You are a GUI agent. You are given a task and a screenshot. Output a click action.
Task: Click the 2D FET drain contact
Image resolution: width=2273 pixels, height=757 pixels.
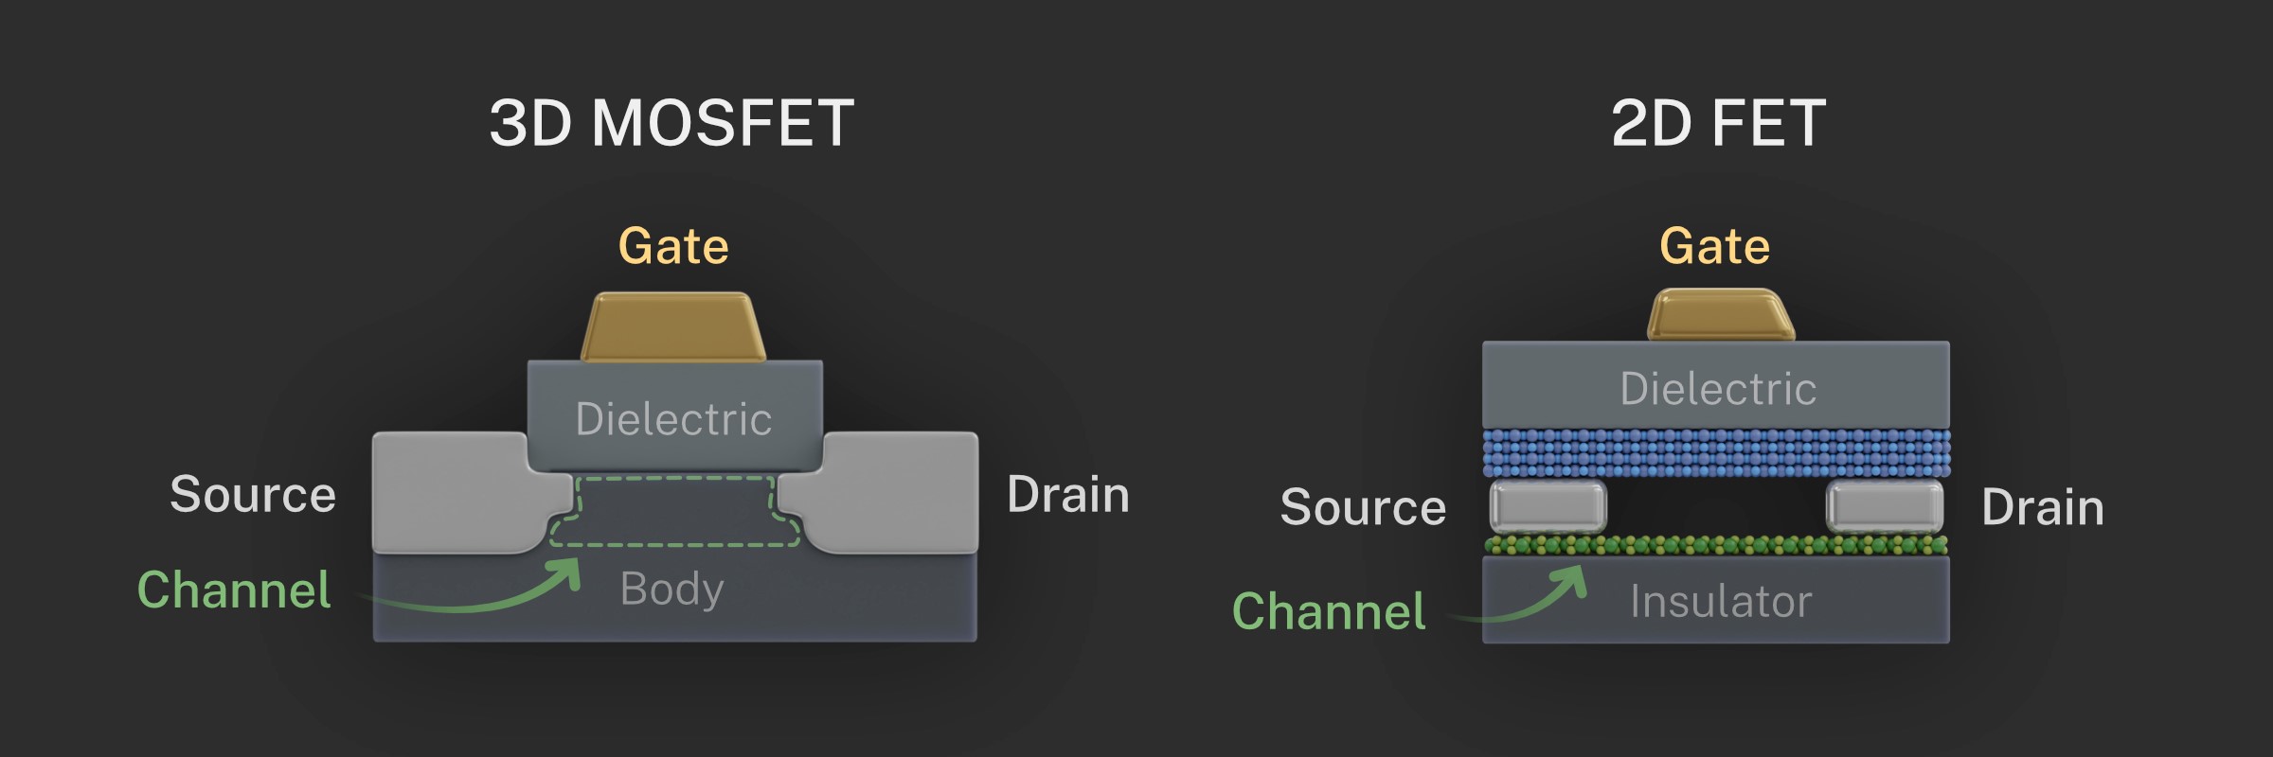pyautogui.click(x=1885, y=506)
